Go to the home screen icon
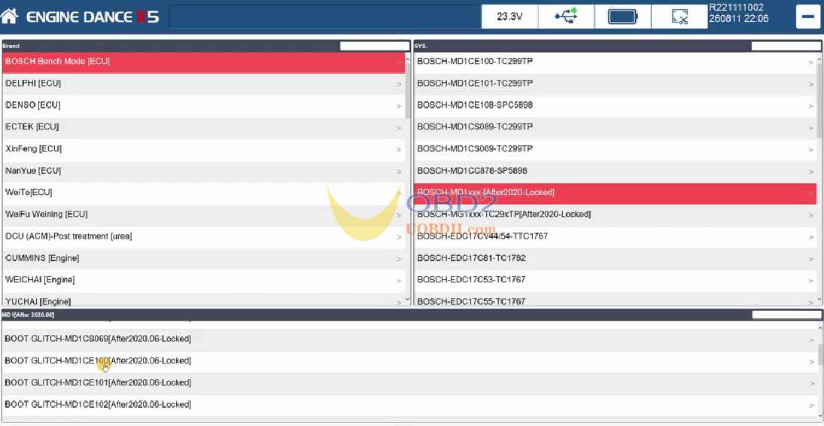Image resolution: width=824 pixels, height=426 pixels. (x=10, y=17)
